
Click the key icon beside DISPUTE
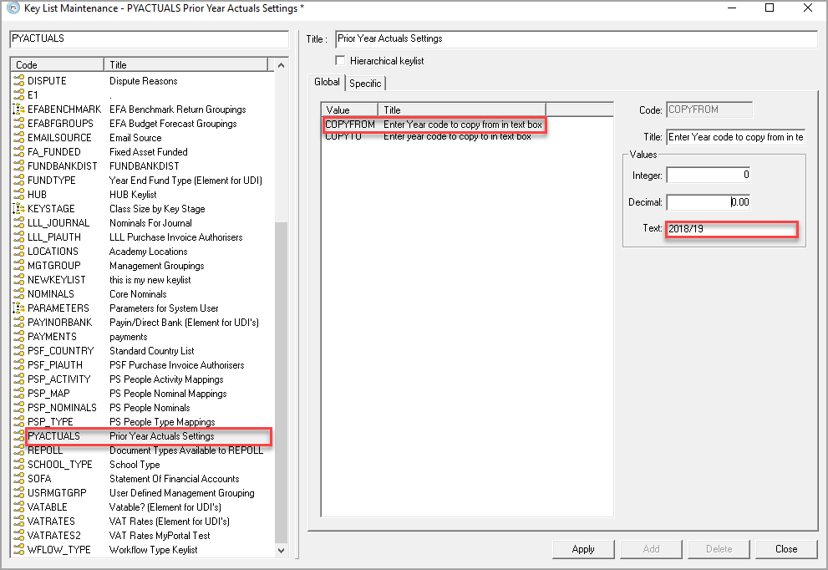point(19,81)
